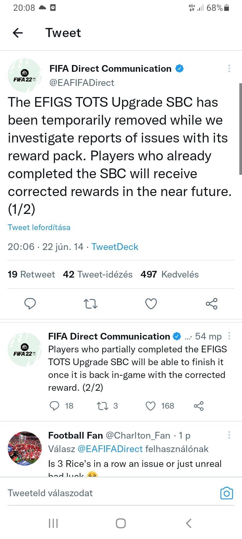This screenshot has height=539, width=242.
Task: Open the main tweet's three-dot menu
Action: [x=229, y=68]
